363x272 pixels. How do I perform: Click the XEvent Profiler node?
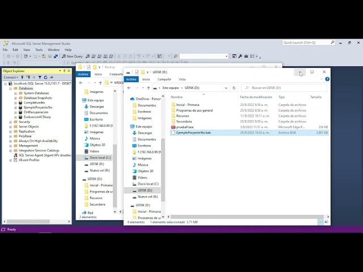pos(29,160)
